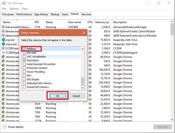Click process list scroll up arrow
This screenshot has height=133, width=175.
pos(172,22)
